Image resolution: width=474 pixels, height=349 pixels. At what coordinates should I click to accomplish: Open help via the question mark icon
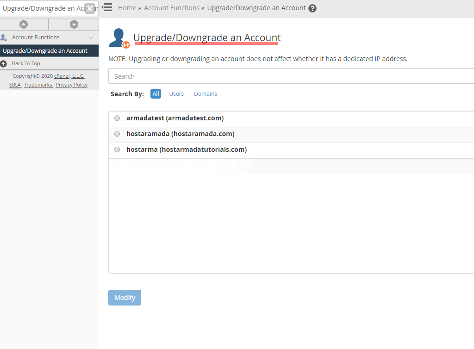pyautogui.click(x=312, y=8)
